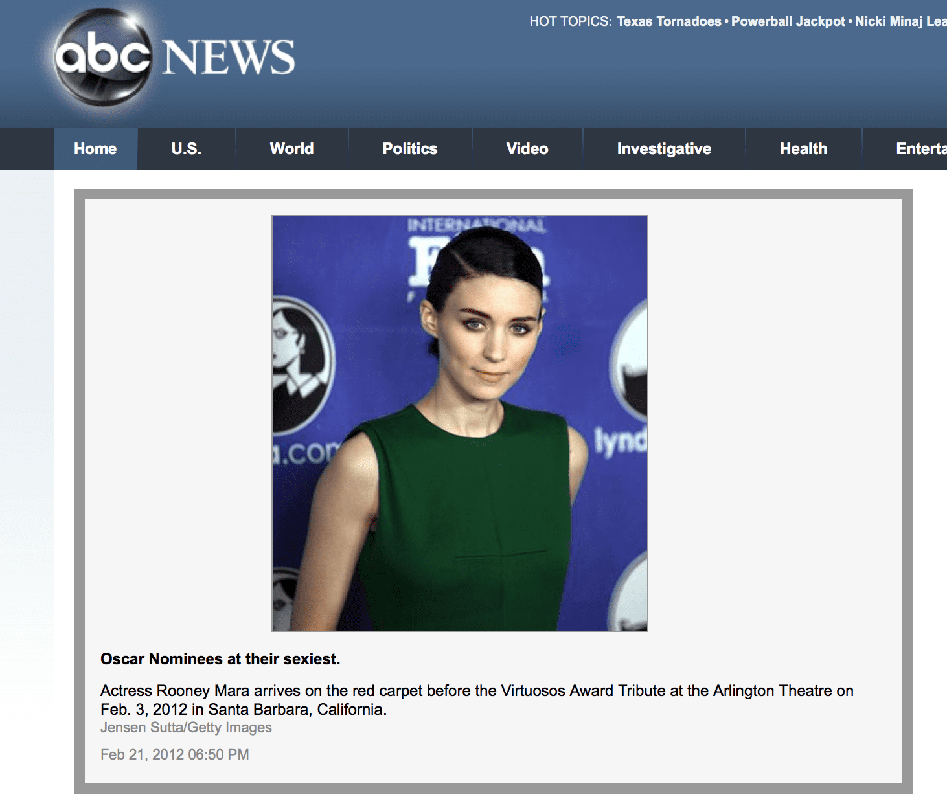This screenshot has width=947, height=799.
Task: Open the Texas Tornadoes hot topic
Action: [668, 21]
